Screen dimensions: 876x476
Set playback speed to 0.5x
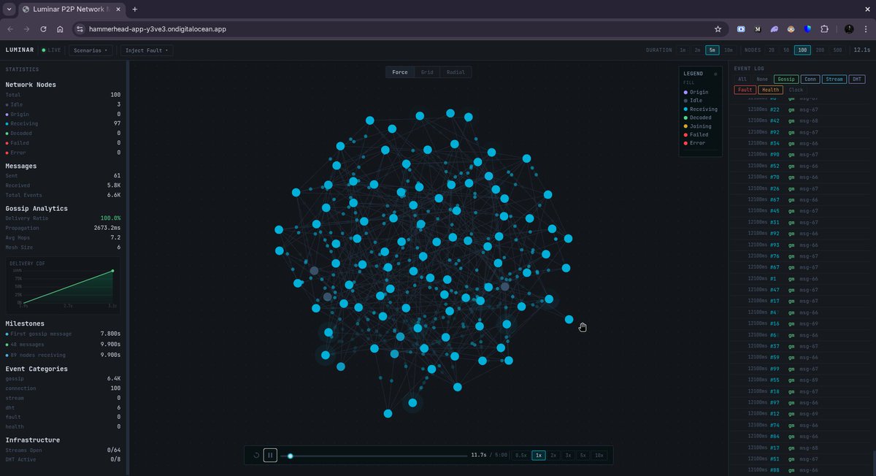pos(520,455)
